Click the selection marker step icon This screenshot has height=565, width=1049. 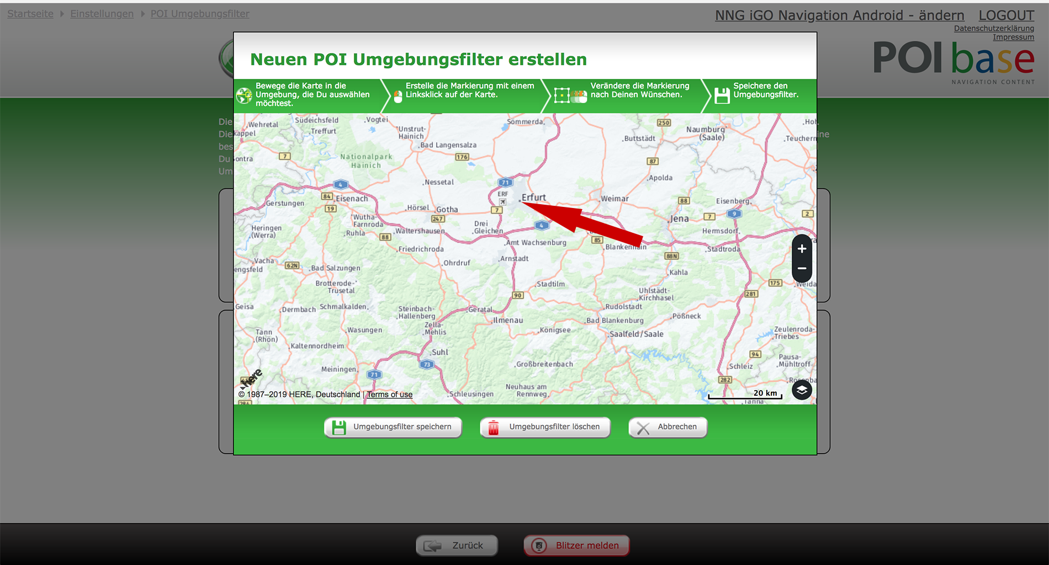click(561, 95)
